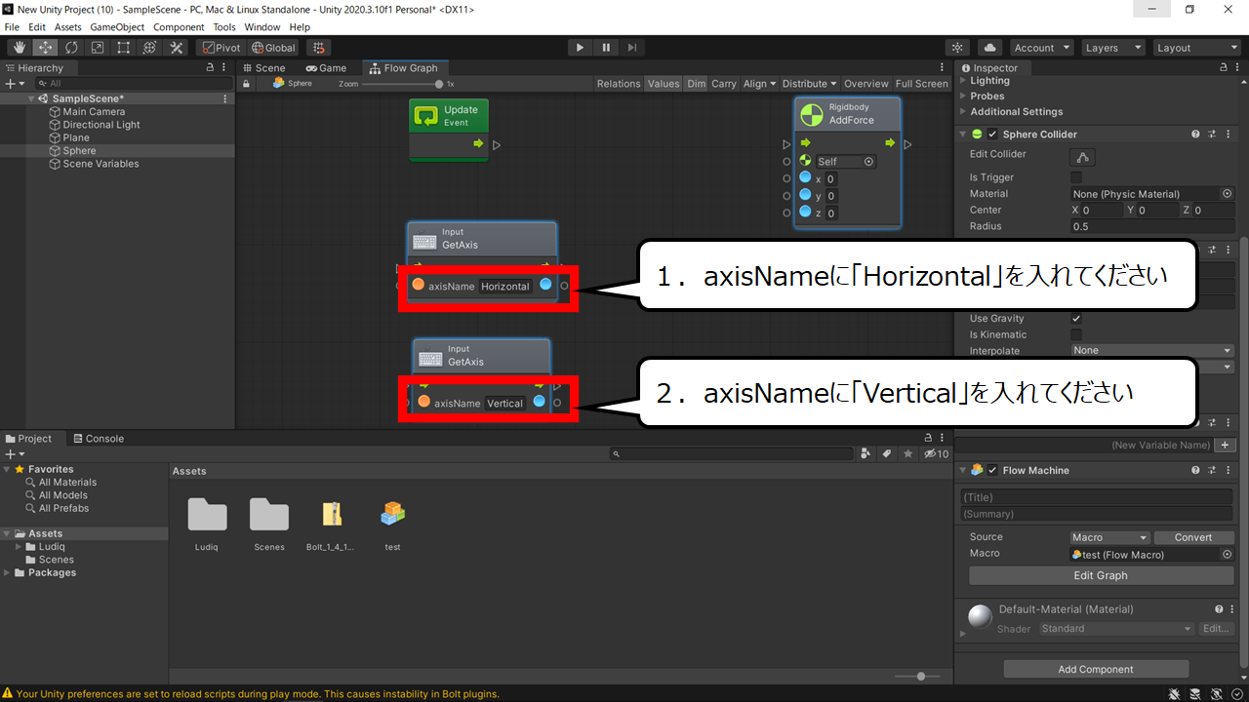Click the Edit Graph button
This screenshot has width=1249, height=702.
point(1101,575)
